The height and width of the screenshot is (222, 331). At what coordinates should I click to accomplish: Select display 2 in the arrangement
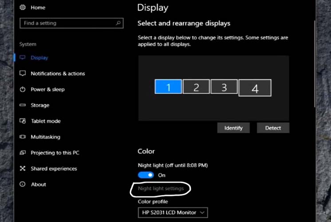(196, 87)
